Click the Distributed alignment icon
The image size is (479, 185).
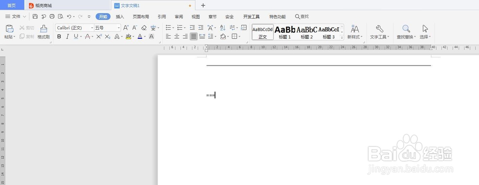click(x=202, y=37)
